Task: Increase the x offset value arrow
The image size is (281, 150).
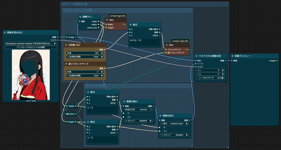Action: [x=223, y=70]
